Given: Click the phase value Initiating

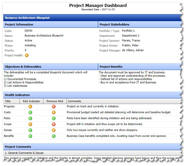Looking at the screenshot, I should [30, 45].
